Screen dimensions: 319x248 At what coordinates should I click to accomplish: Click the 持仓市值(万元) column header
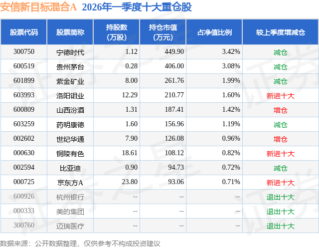[163, 32]
